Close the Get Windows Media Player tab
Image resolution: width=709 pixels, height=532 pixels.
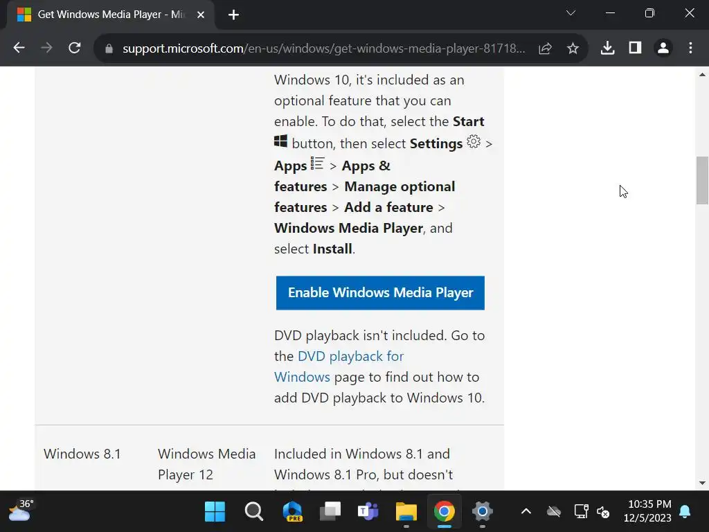click(201, 15)
